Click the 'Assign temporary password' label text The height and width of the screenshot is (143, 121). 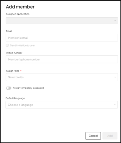(28, 88)
